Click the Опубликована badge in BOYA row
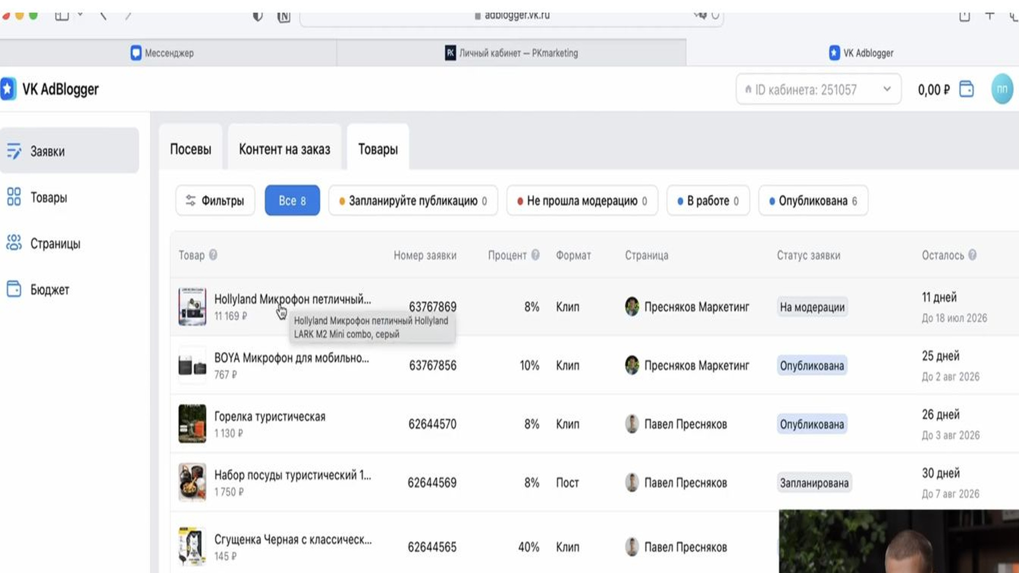This screenshot has height=573, width=1019. pyautogui.click(x=812, y=366)
